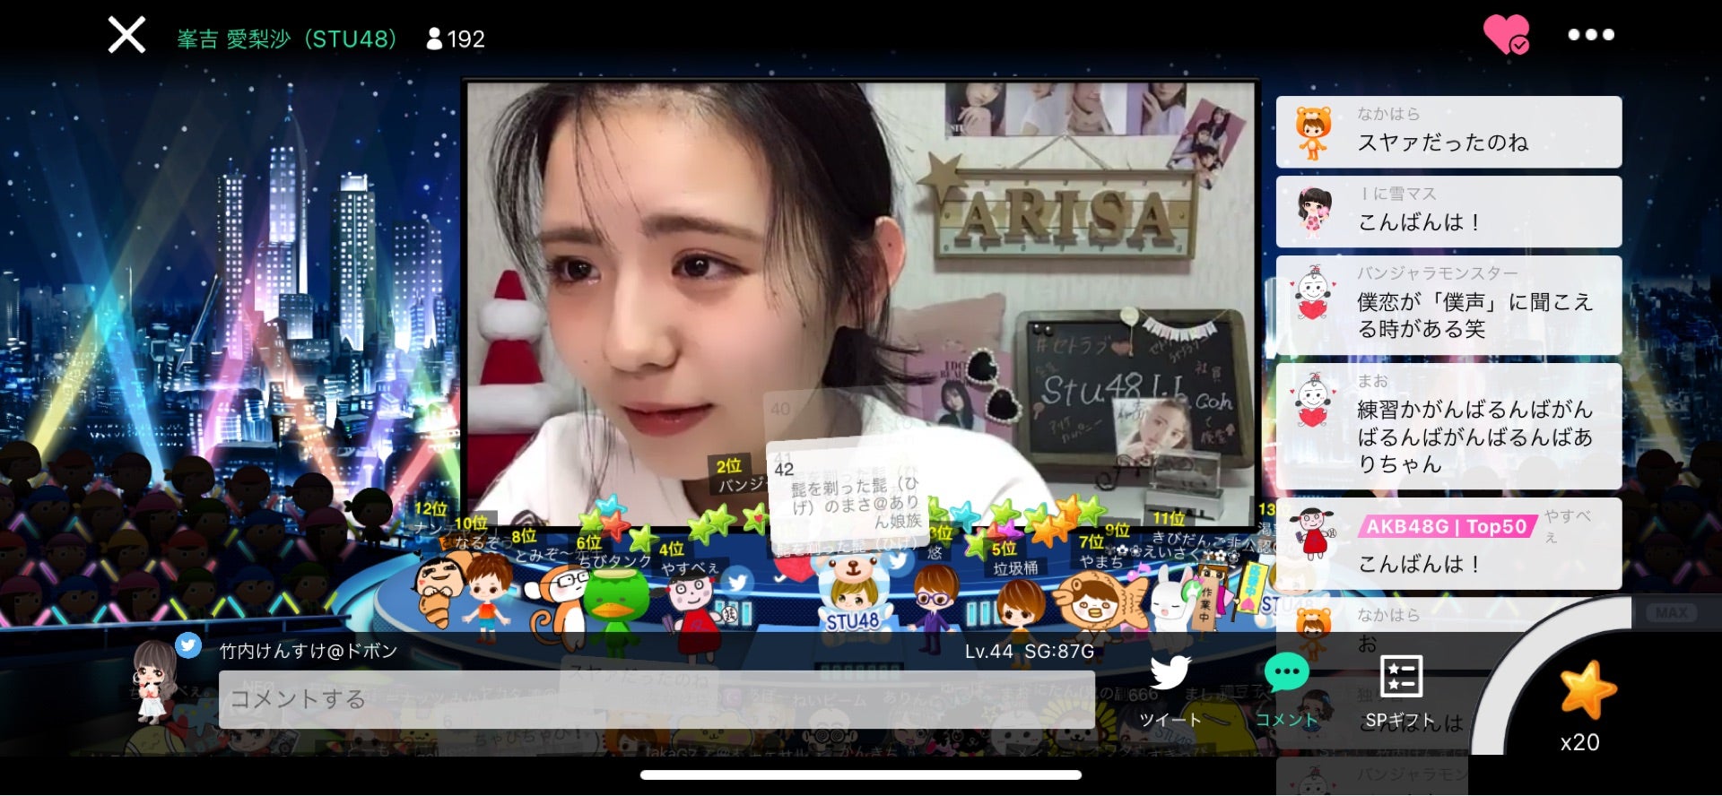
Task: Tap the monkey with glasses stage avatar
Action: [556, 607]
